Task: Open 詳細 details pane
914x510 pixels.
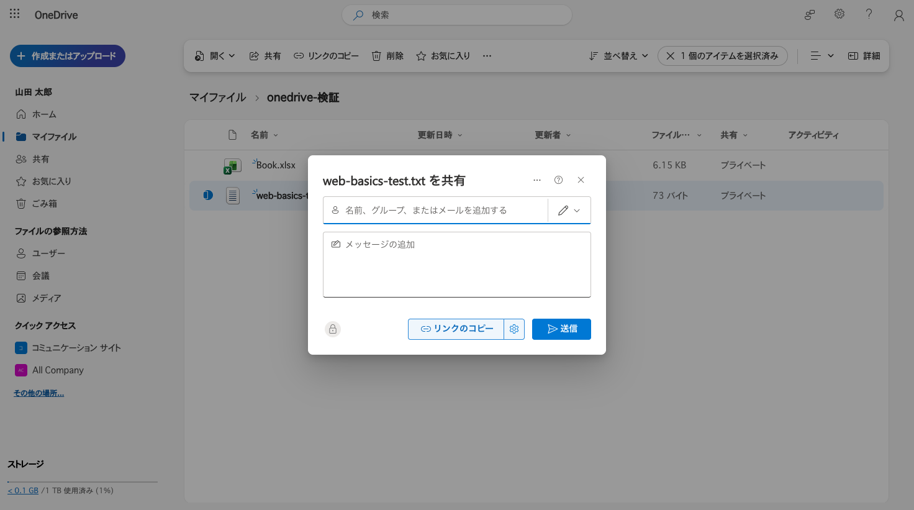Action: pos(864,56)
